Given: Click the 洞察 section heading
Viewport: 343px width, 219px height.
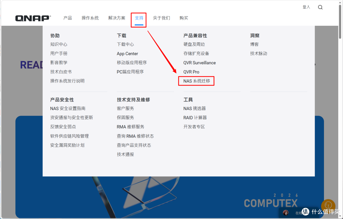Looking at the screenshot, I should [x=255, y=36].
